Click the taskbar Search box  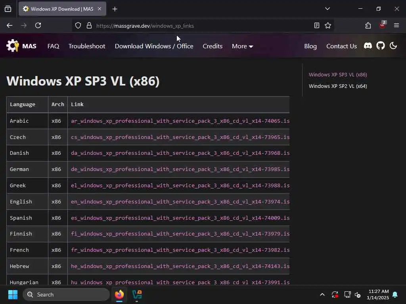coord(66,294)
